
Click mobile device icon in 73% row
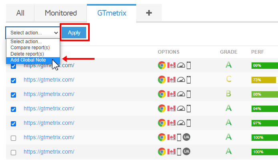[x=189, y=80]
